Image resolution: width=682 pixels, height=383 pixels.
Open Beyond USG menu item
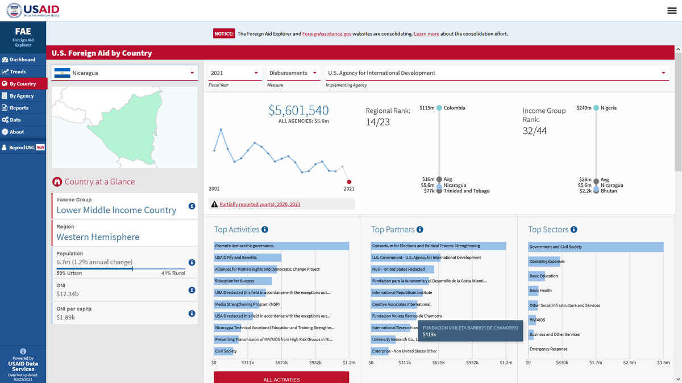click(23, 148)
